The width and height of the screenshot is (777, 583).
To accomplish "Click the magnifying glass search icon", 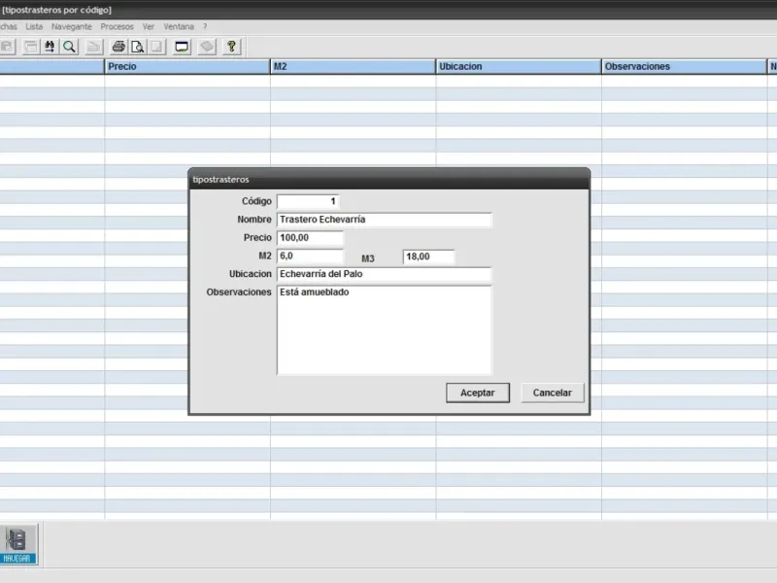I will point(69,47).
